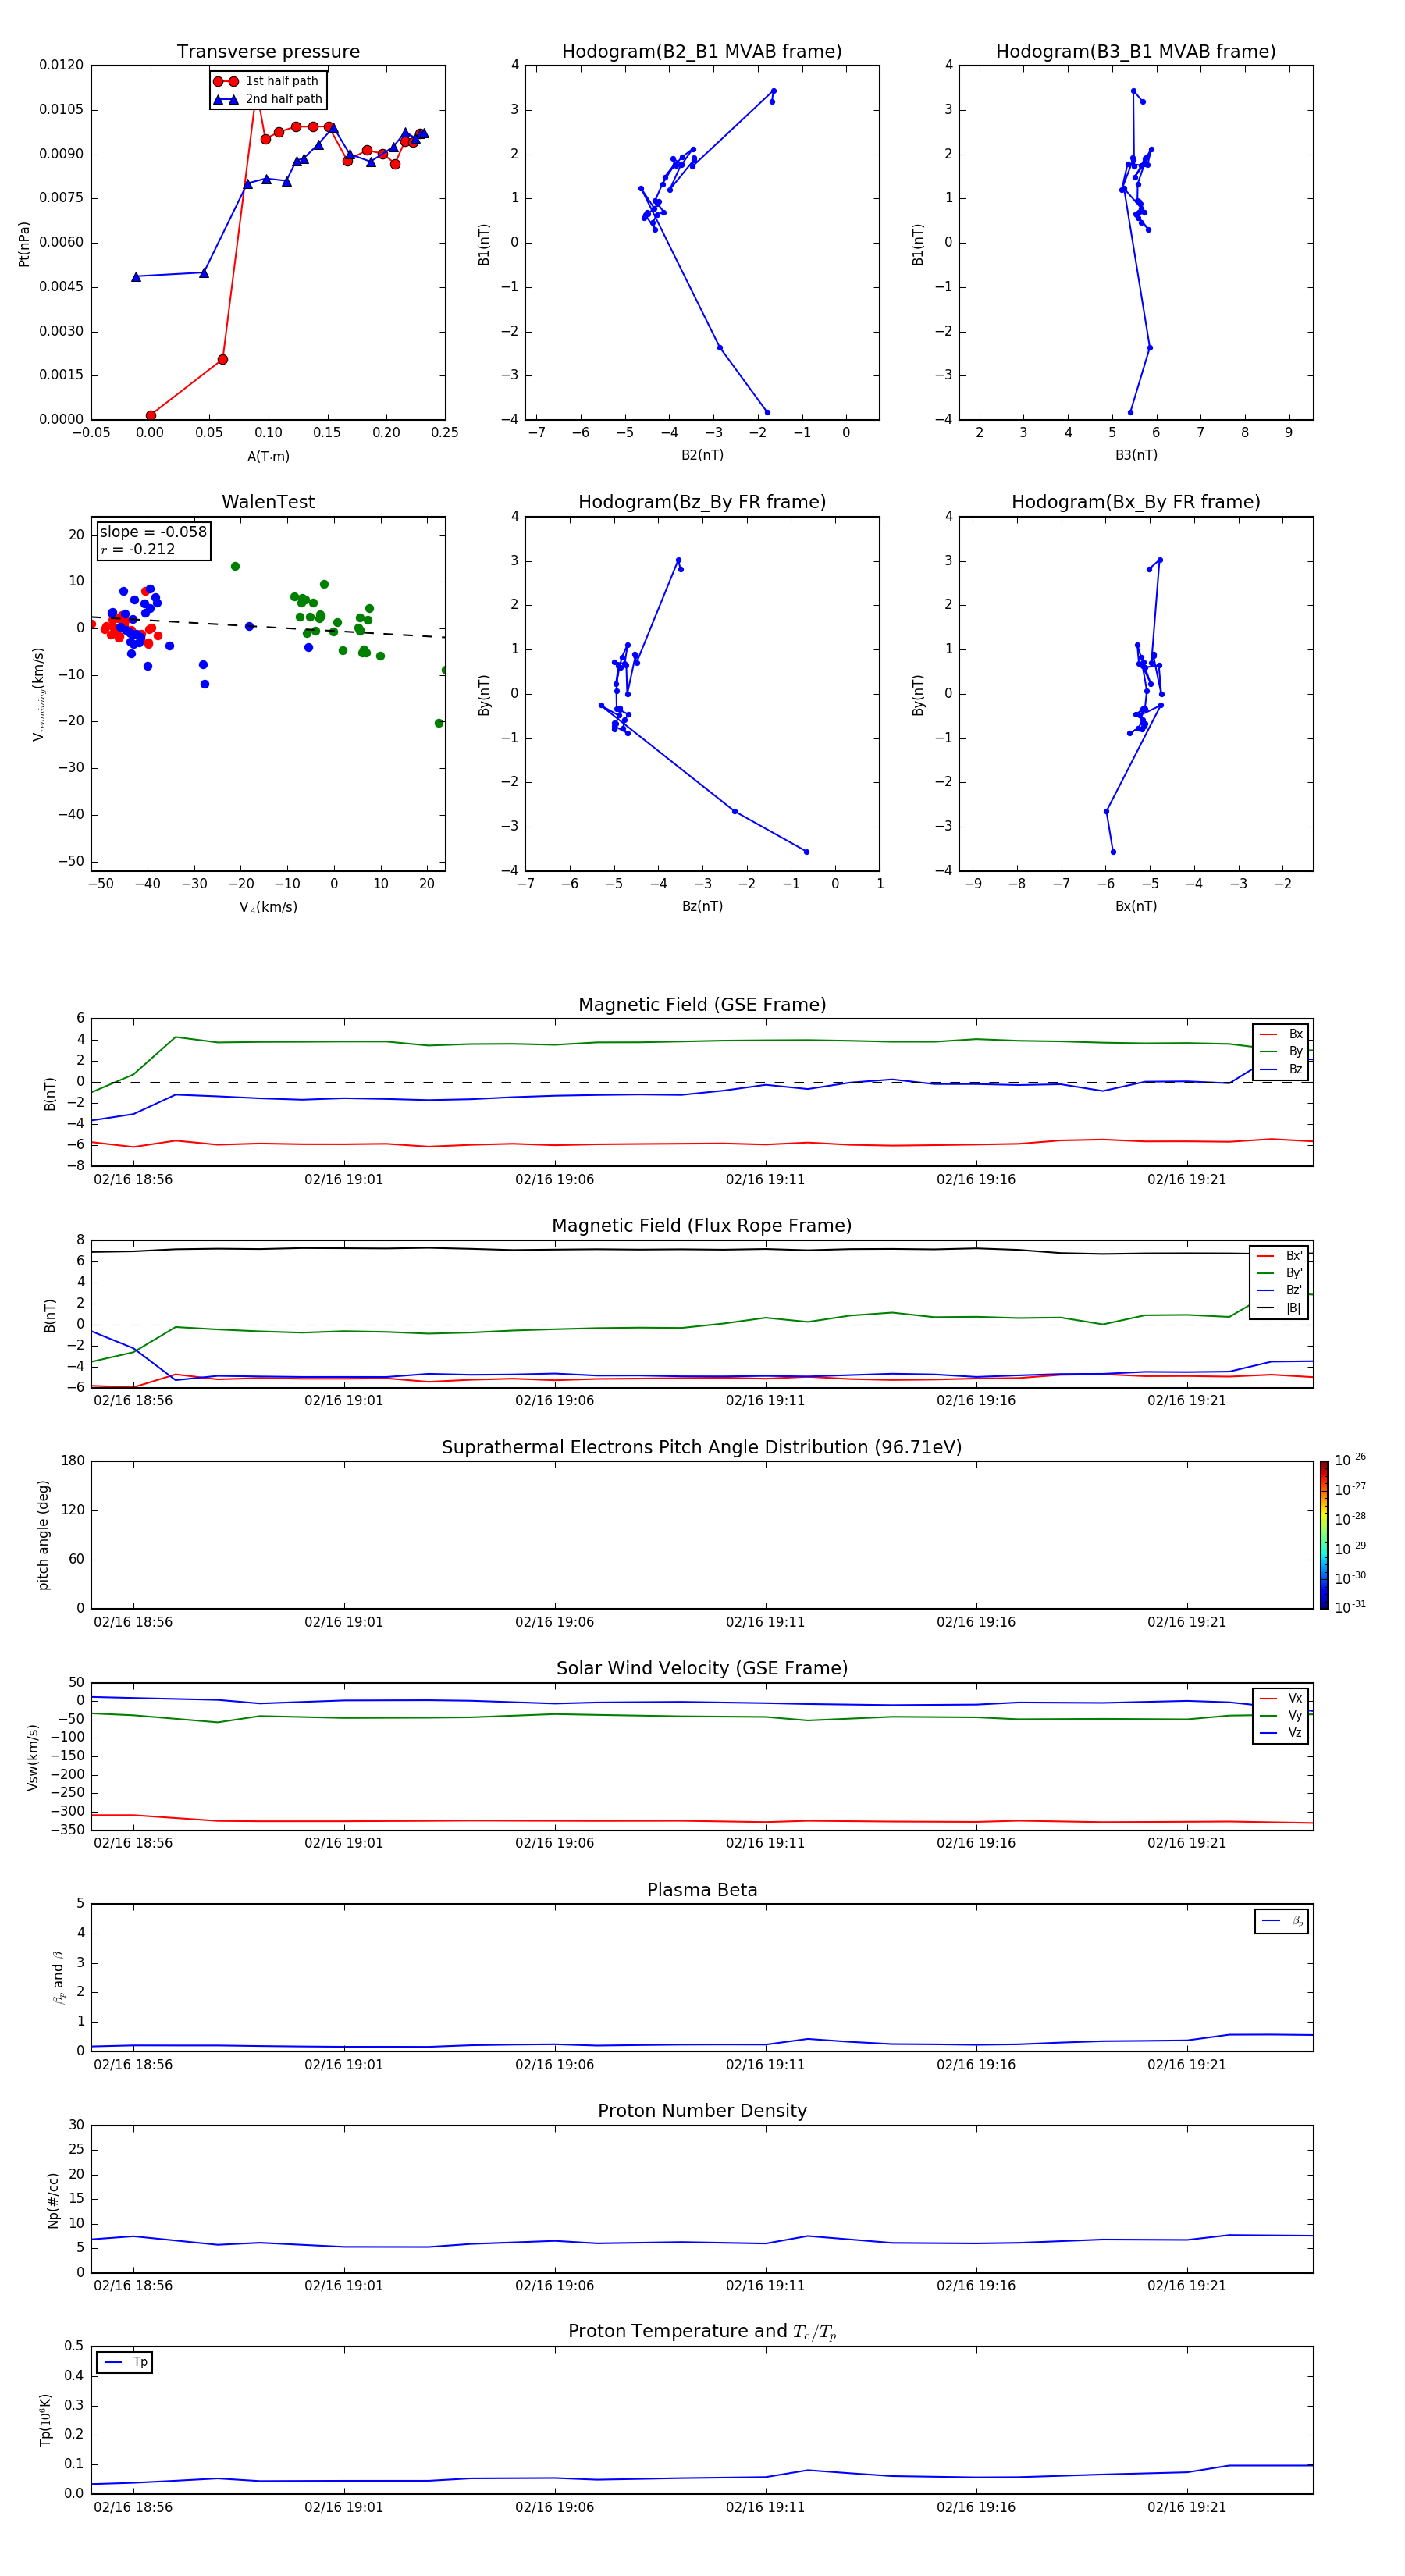Click the 'A(T·m)' x-axis label
This screenshot has width=1405, height=2576.
coord(268,456)
